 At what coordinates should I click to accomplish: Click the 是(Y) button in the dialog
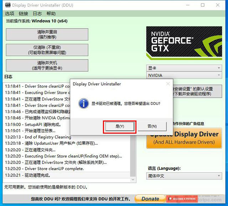point(119,126)
